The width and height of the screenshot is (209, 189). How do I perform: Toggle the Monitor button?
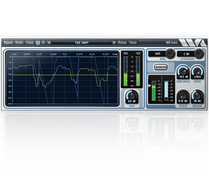pos(161,67)
